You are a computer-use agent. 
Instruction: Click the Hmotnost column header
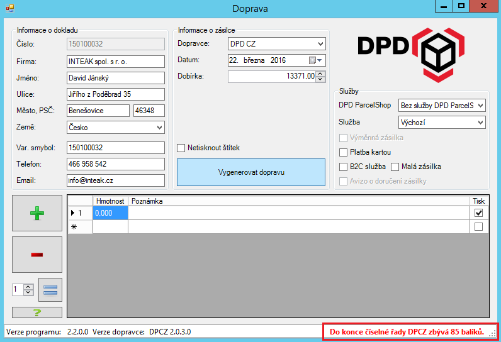tap(110, 201)
